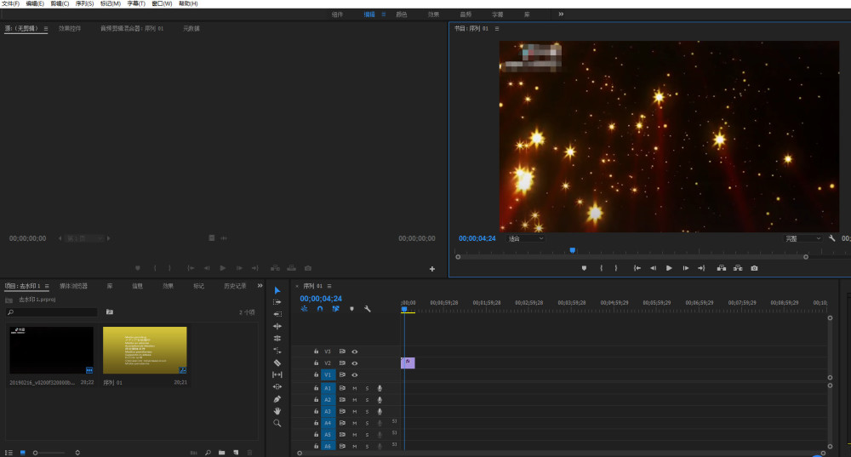The image size is (851, 457).
Task: Play video in Program monitor
Action: click(x=669, y=268)
